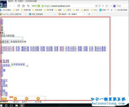
Task: Reload the Taobao page
Action: [19, 6]
